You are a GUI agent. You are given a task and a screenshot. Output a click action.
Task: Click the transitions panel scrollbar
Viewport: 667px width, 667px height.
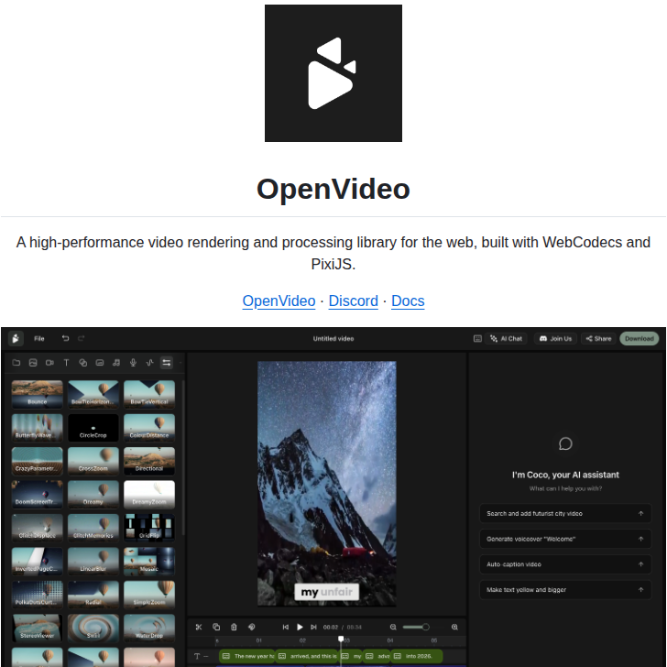183,457
